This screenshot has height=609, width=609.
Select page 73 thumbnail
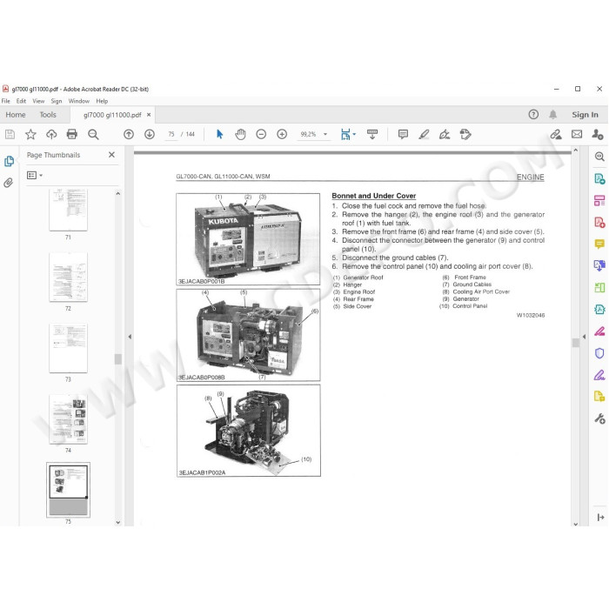click(x=69, y=348)
